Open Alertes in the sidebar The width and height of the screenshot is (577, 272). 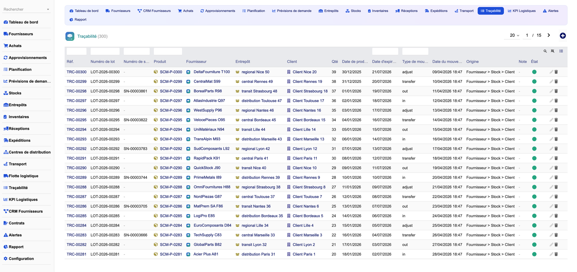pos(15,235)
